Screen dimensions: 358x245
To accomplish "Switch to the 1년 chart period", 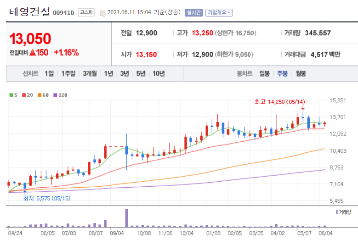I will tap(108, 73).
